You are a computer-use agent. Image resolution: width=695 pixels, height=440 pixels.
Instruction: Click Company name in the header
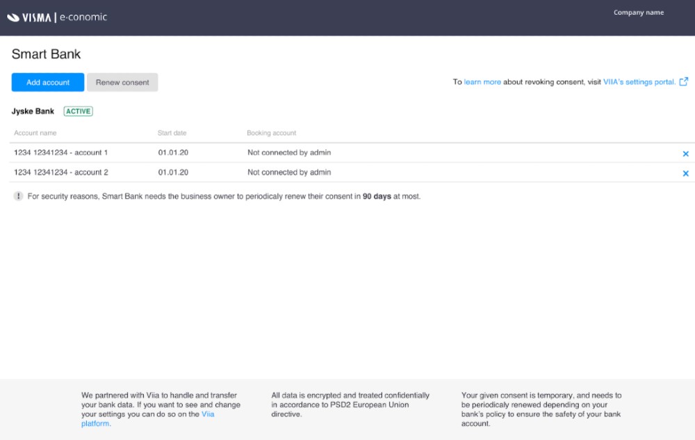tap(639, 13)
